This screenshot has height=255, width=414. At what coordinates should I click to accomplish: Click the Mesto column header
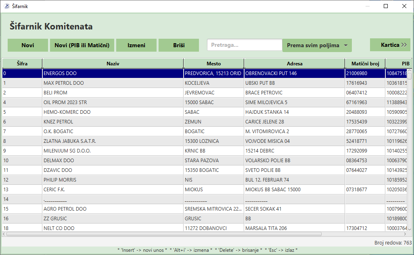coord(214,64)
